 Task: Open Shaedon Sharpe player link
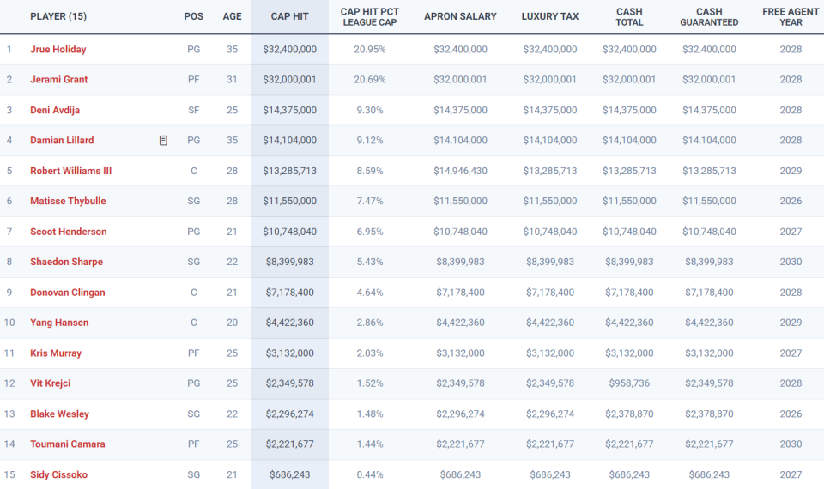(x=66, y=262)
